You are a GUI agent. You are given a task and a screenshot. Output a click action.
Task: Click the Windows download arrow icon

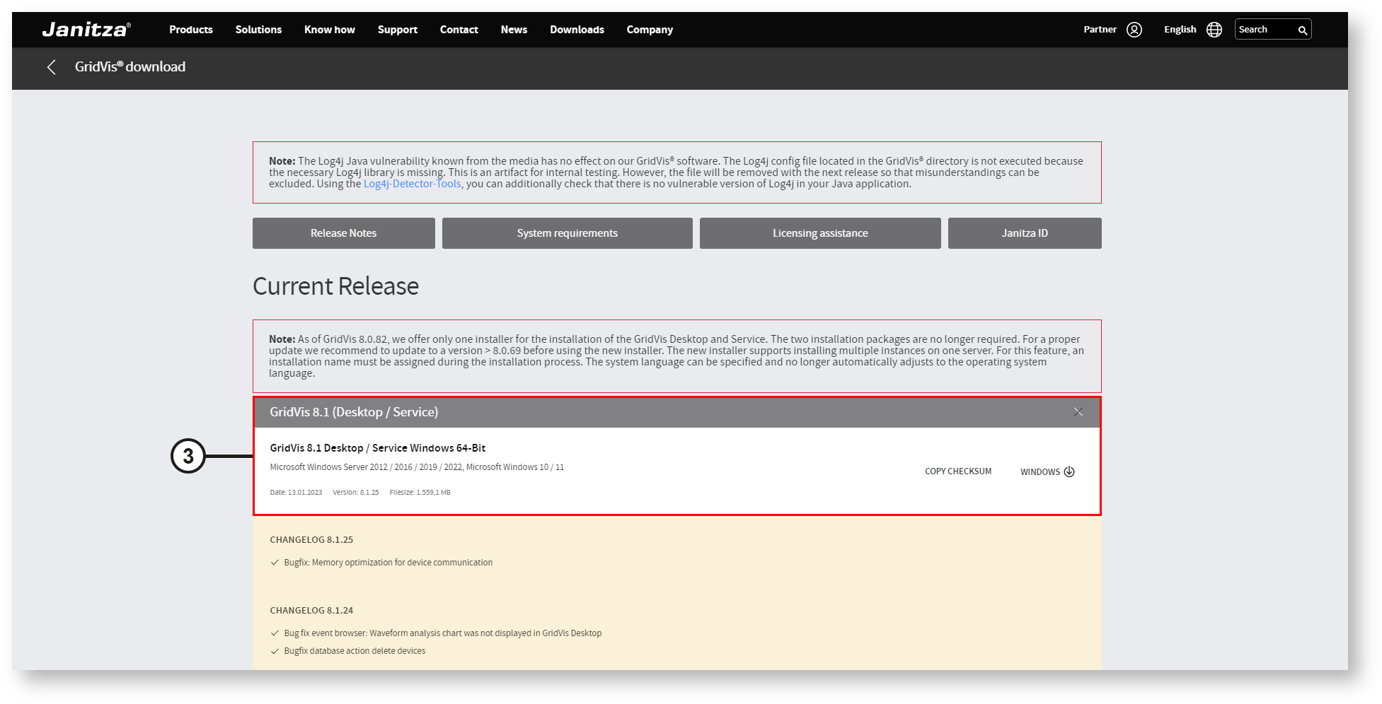[1069, 472]
